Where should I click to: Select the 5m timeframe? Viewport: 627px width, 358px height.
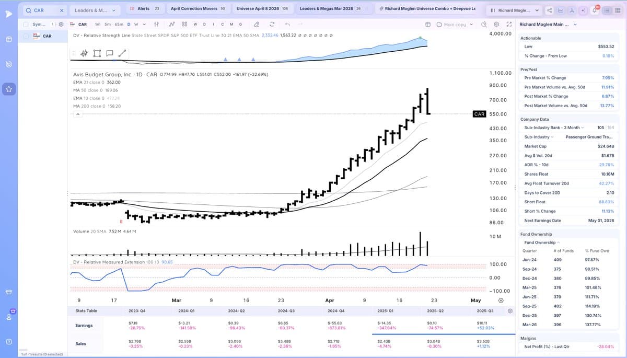[x=107, y=24]
